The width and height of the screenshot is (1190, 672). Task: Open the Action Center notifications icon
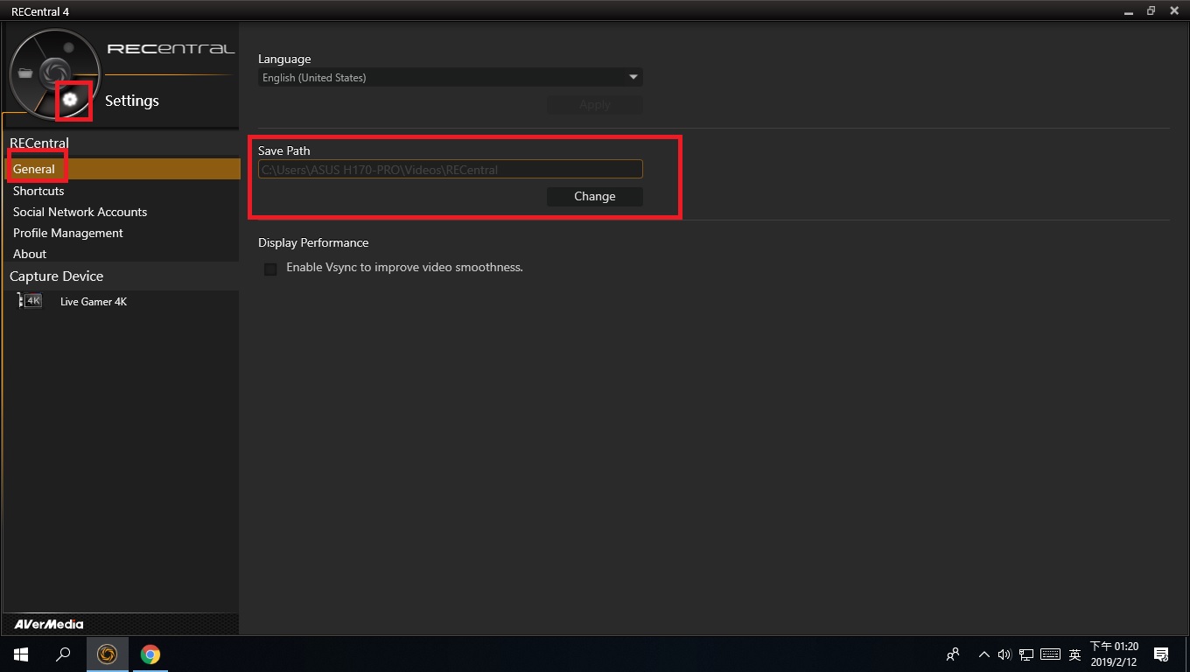pyautogui.click(x=1161, y=654)
